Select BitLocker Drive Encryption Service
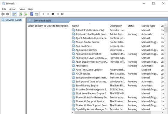168x114 pixels. [118, 90]
